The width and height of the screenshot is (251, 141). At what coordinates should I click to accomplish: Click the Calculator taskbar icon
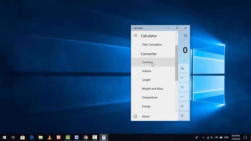(x=104, y=137)
